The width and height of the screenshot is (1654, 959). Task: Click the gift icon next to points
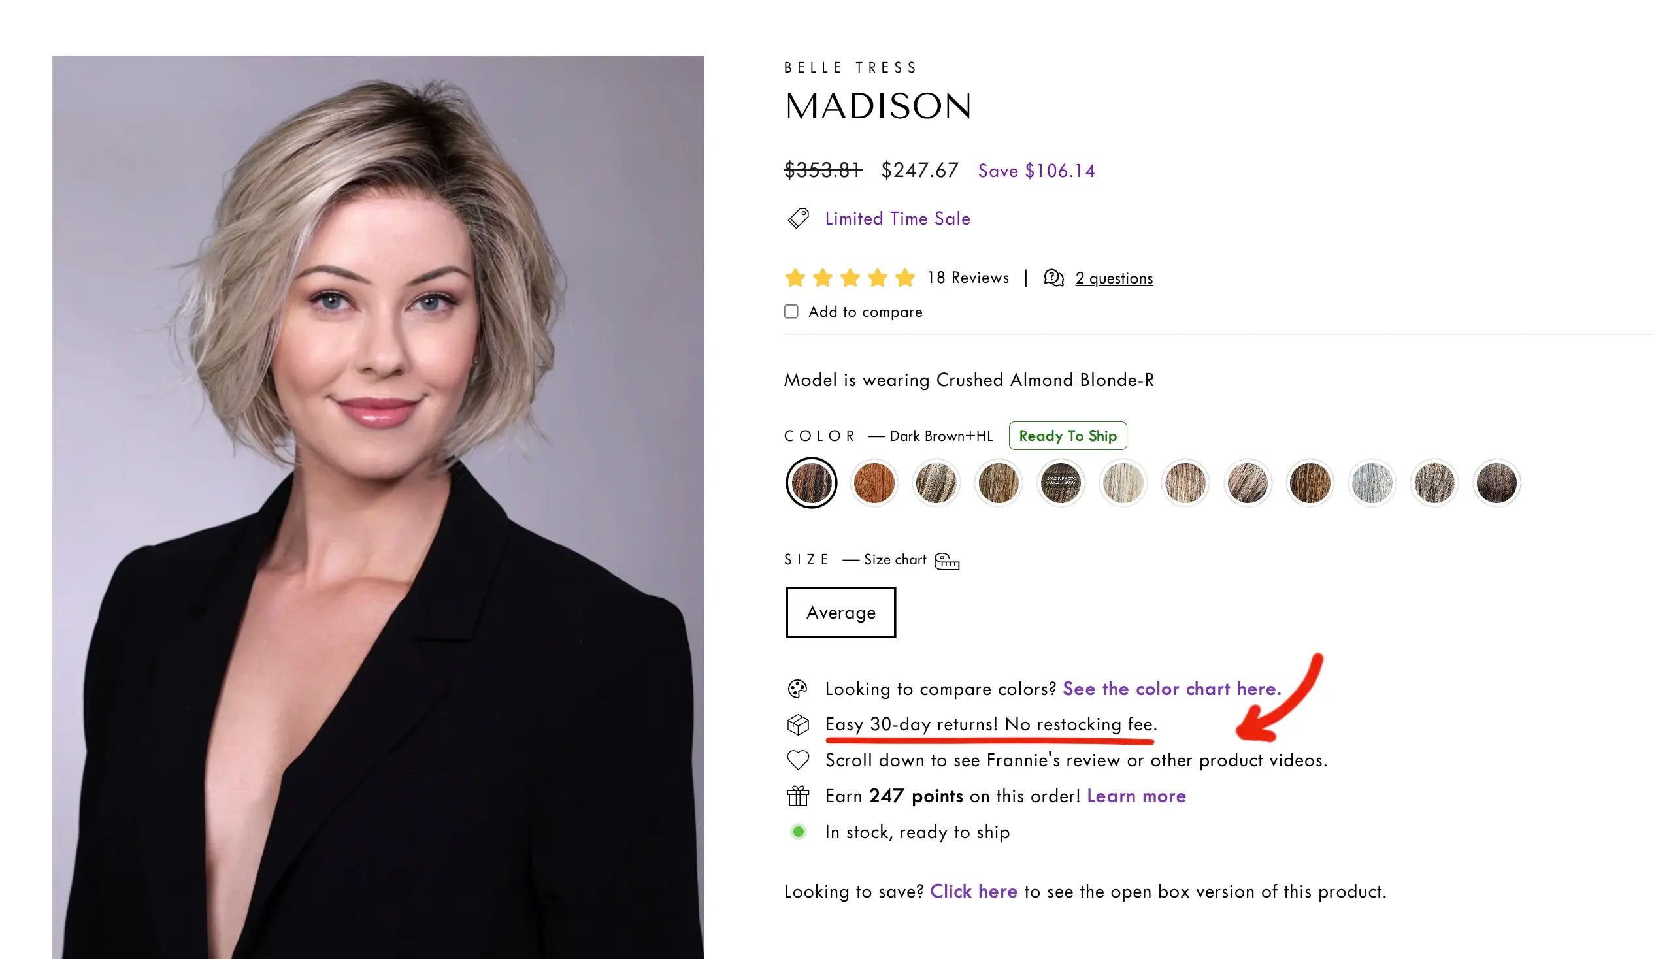pyautogui.click(x=797, y=796)
